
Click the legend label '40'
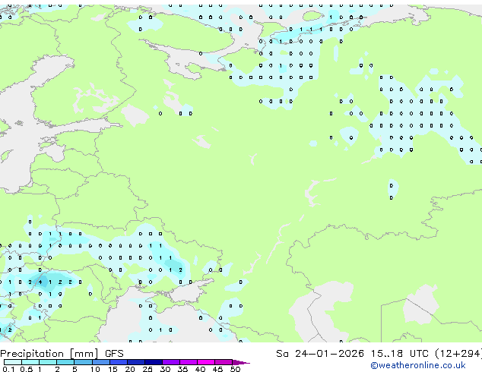pyautogui.click(x=200, y=369)
